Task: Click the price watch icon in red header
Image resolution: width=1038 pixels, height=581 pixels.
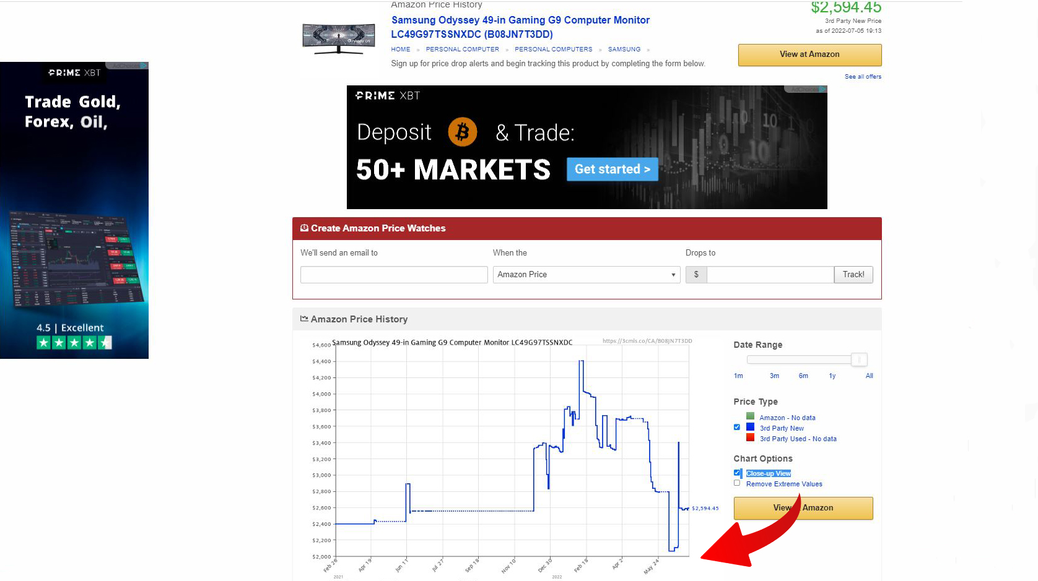Action: pos(304,228)
